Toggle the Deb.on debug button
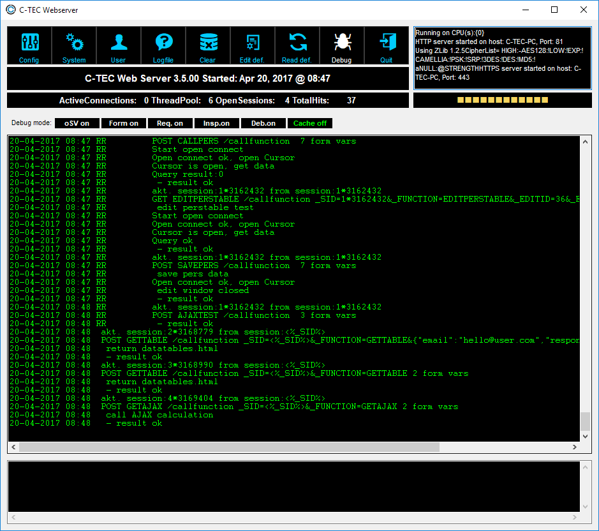The height and width of the screenshot is (531, 599). pyautogui.click(x=263, y=123)
